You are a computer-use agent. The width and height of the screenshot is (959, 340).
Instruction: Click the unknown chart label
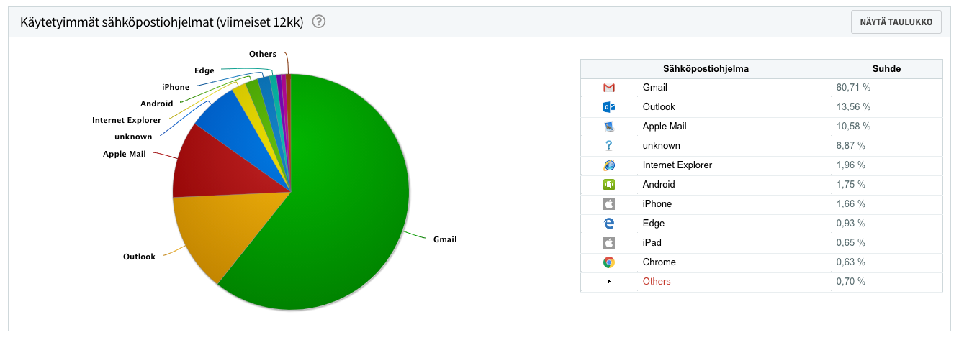[133, 137]
